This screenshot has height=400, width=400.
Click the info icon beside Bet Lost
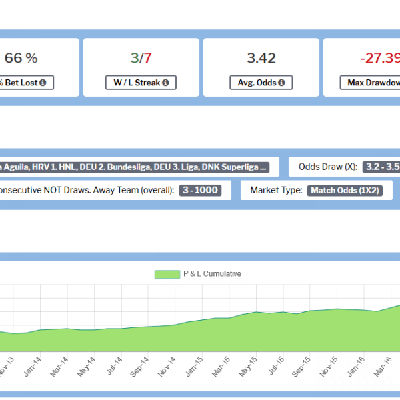click(43, 83)
